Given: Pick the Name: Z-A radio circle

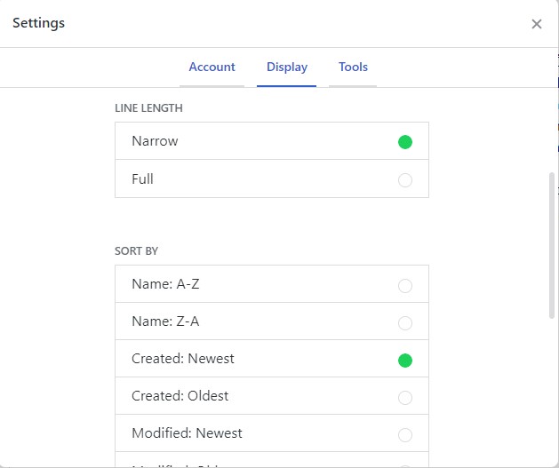Looking at the screenshot, I should (405, 323).
